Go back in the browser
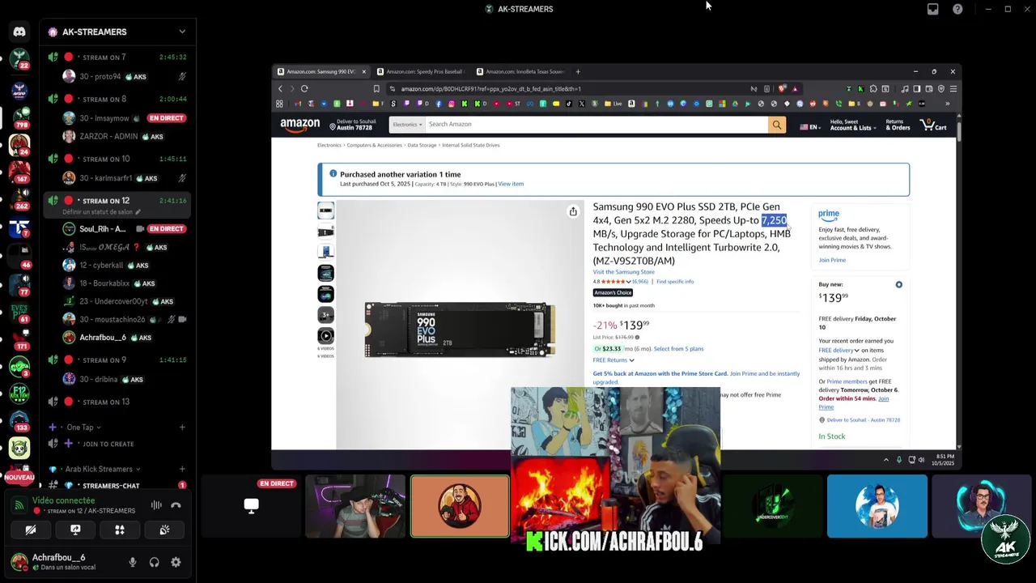 point(280,89)
